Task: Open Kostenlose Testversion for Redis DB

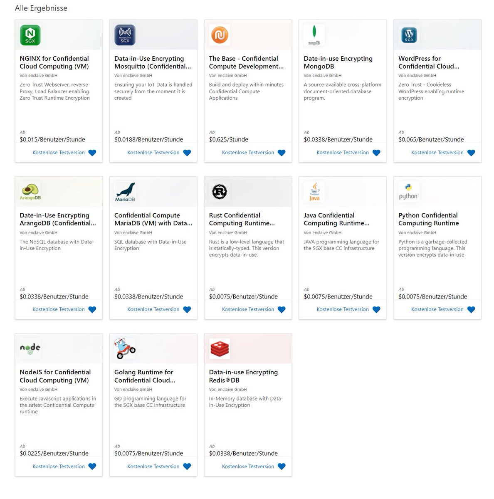Action: coord(248,467)
